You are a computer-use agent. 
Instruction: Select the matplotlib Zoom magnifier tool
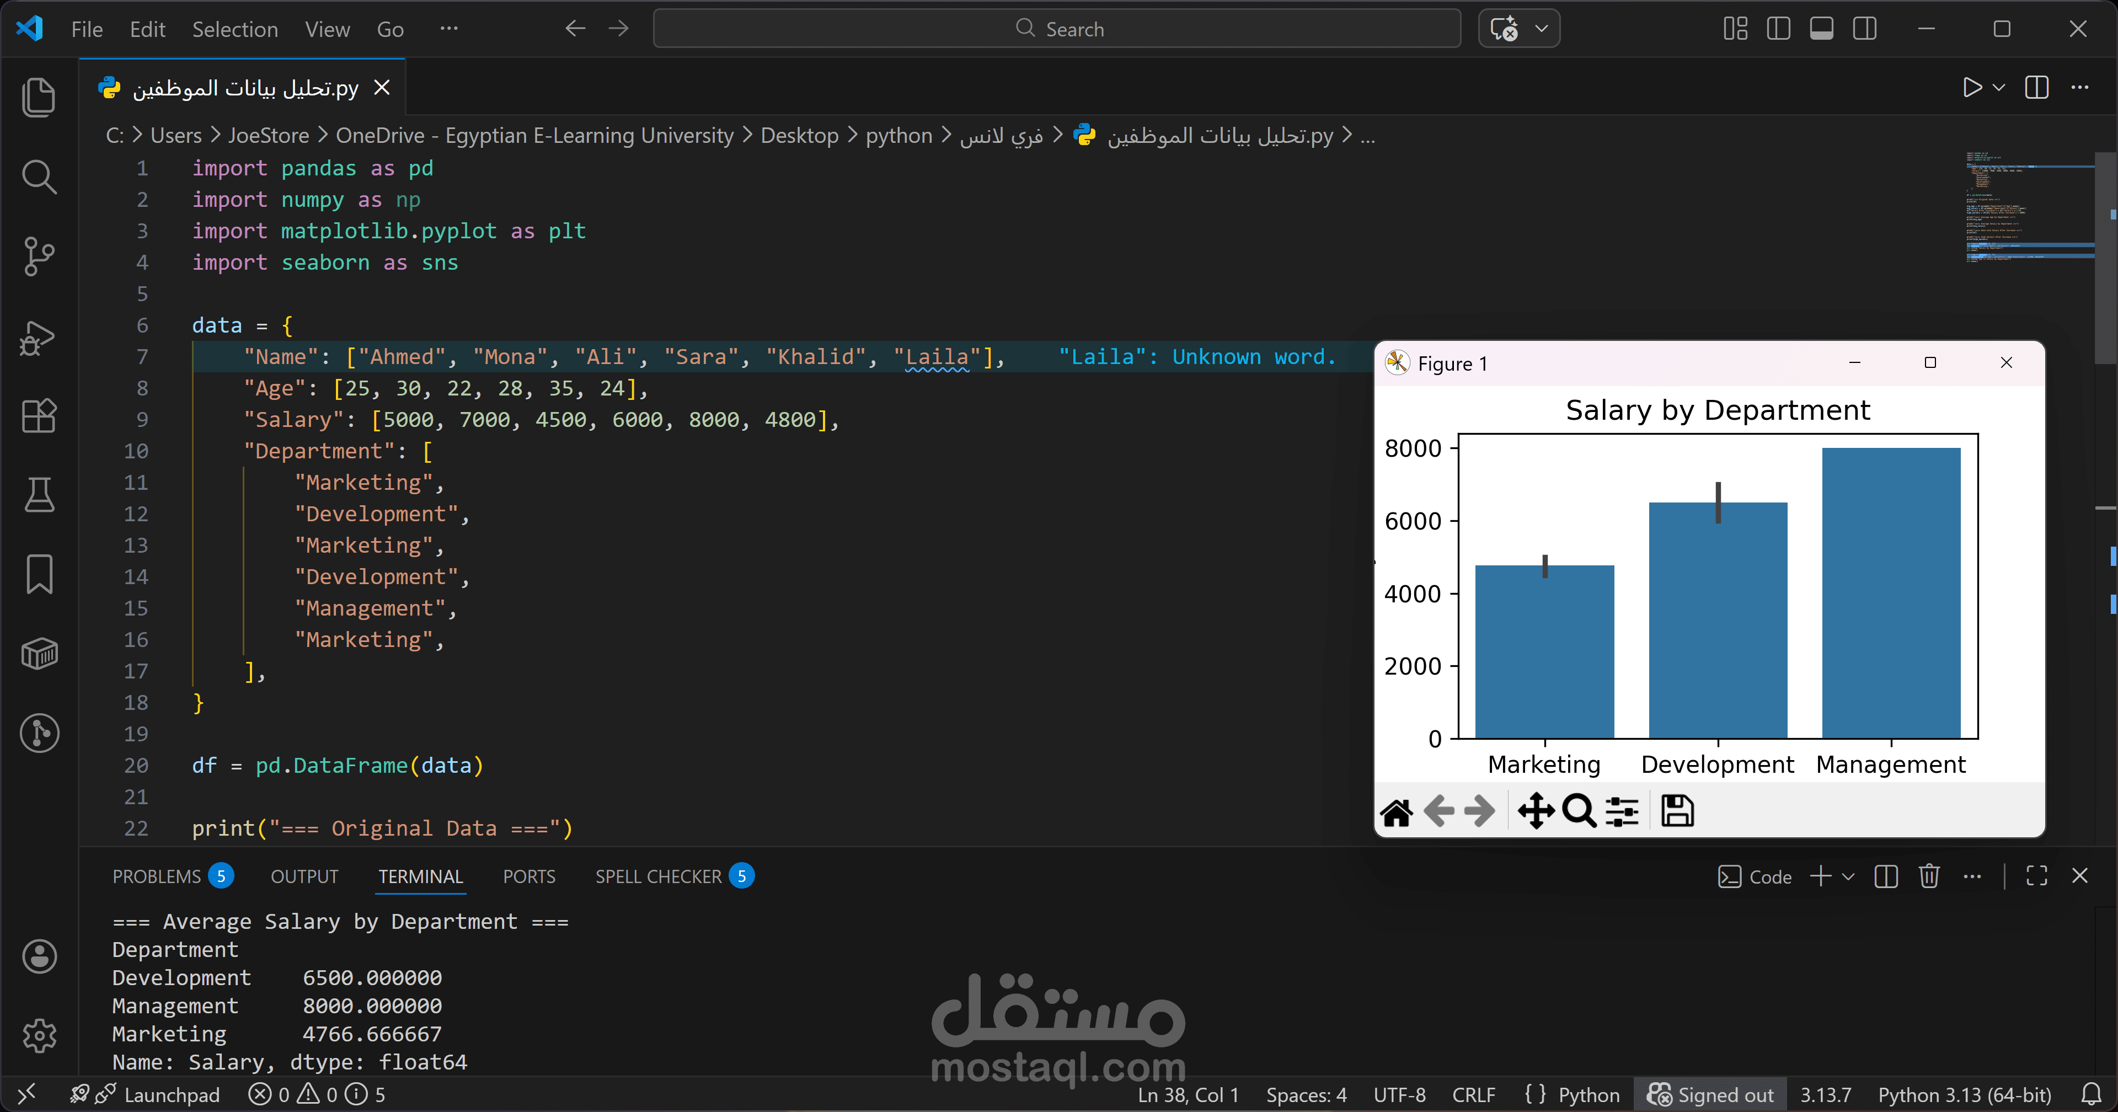tap(1579, 811)
